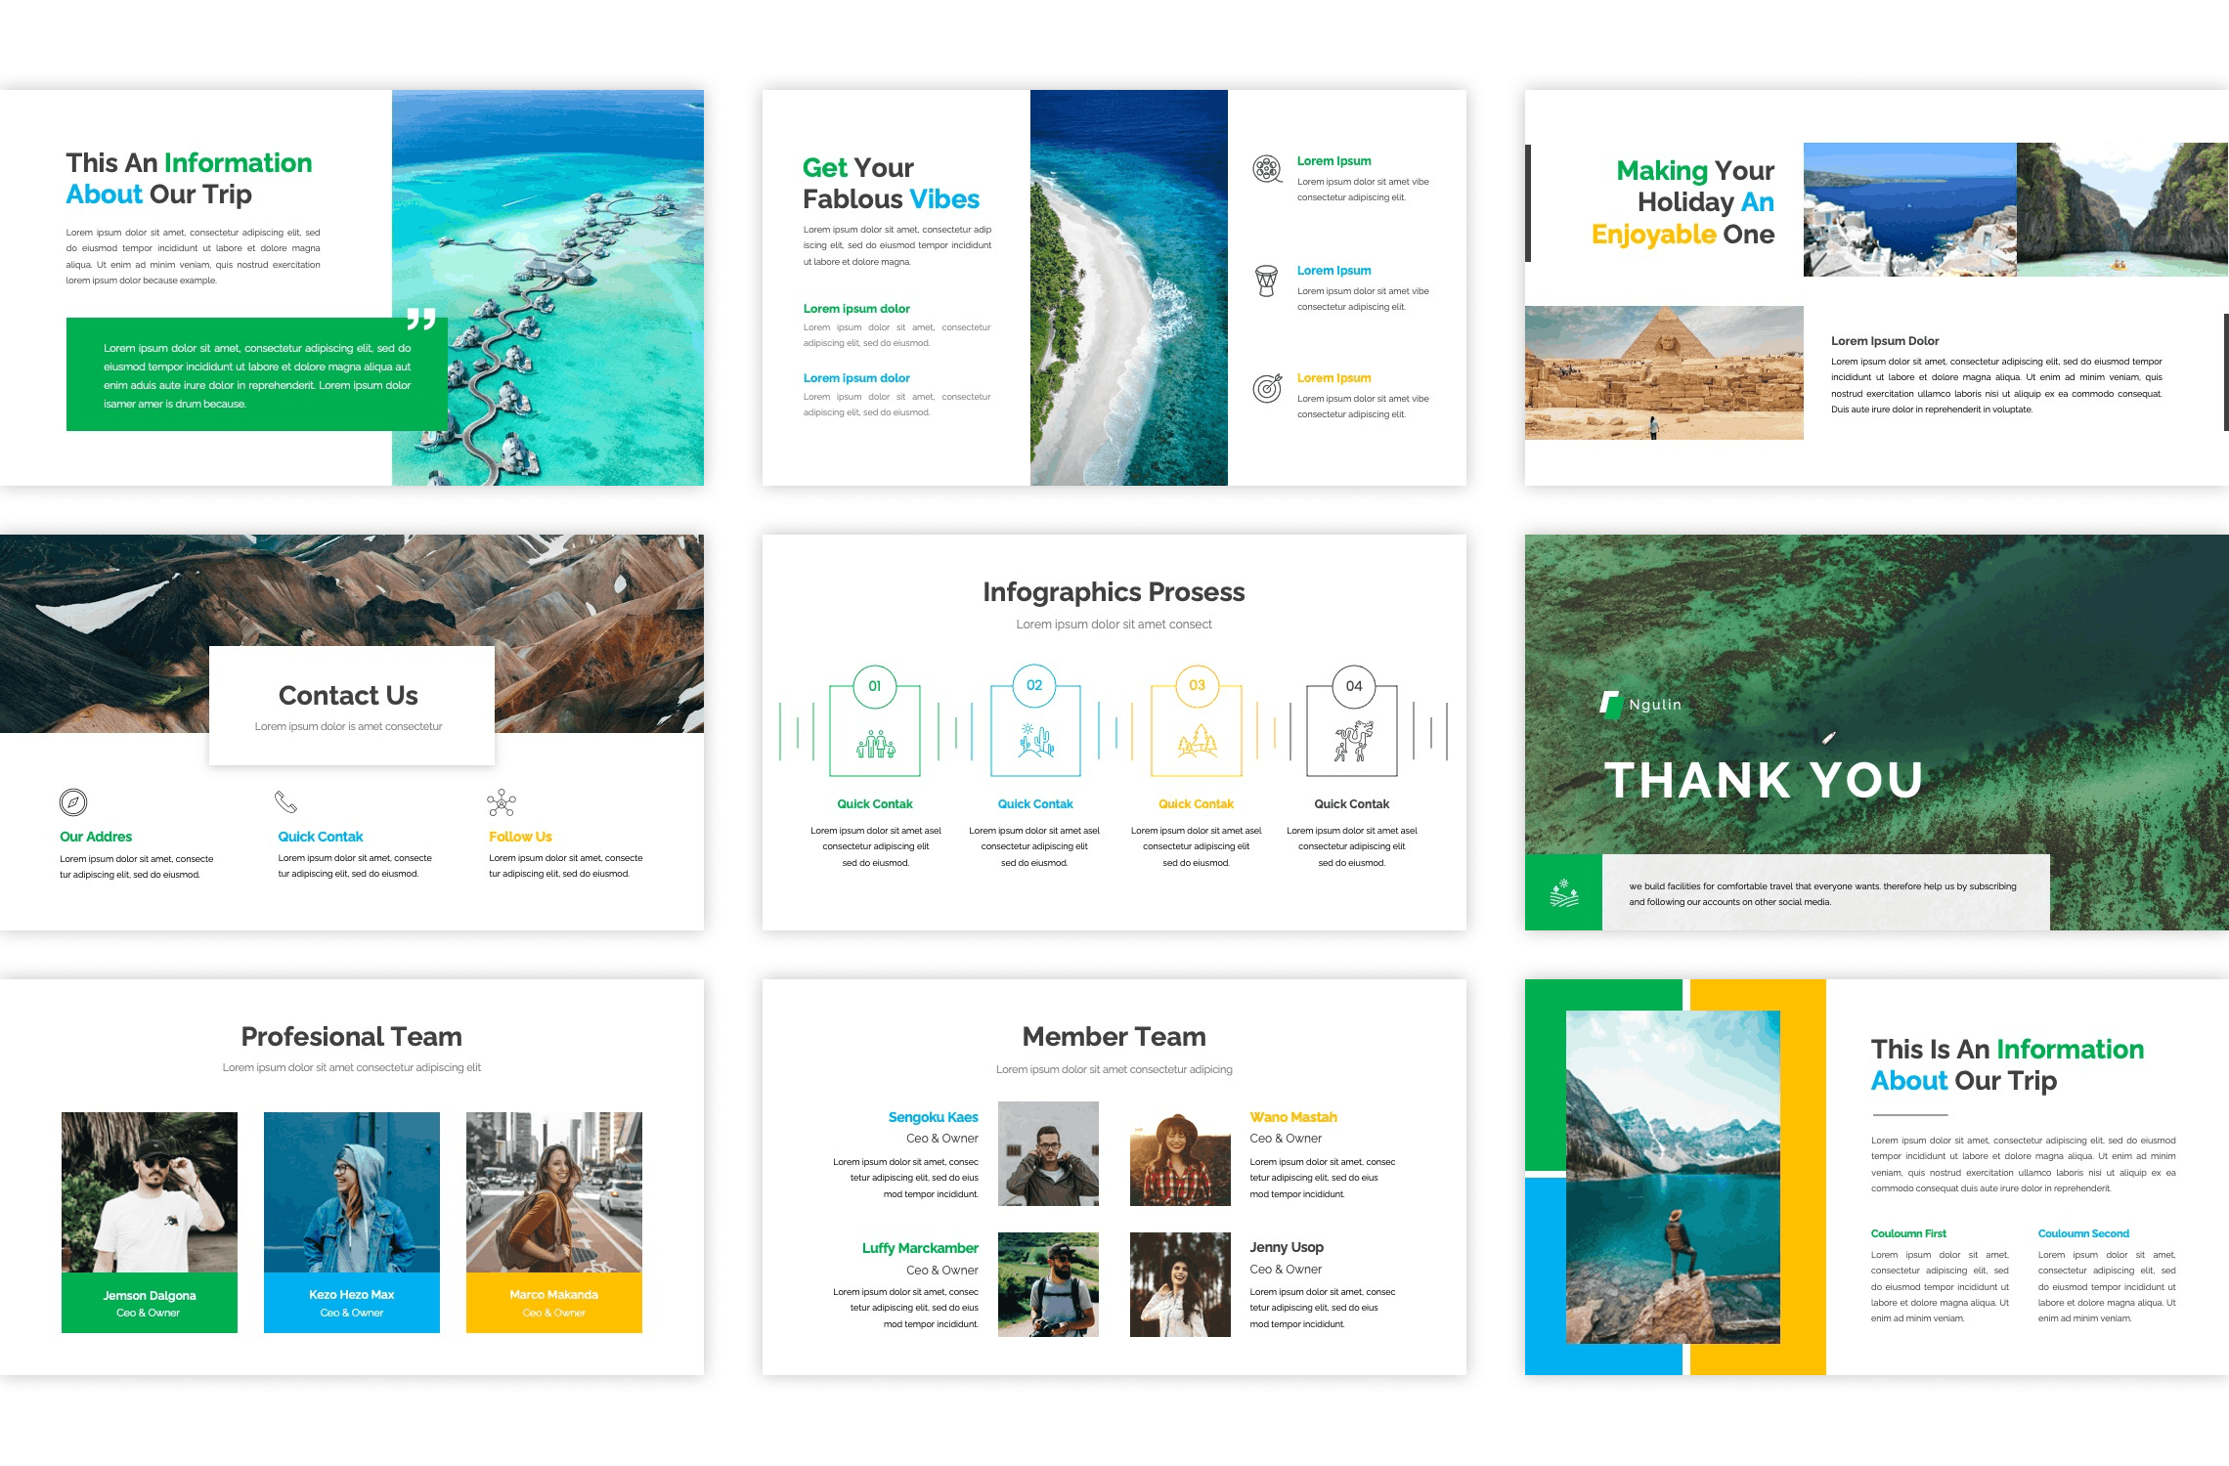
Task: Select the Contact Us heading
Action: (348, 695)
